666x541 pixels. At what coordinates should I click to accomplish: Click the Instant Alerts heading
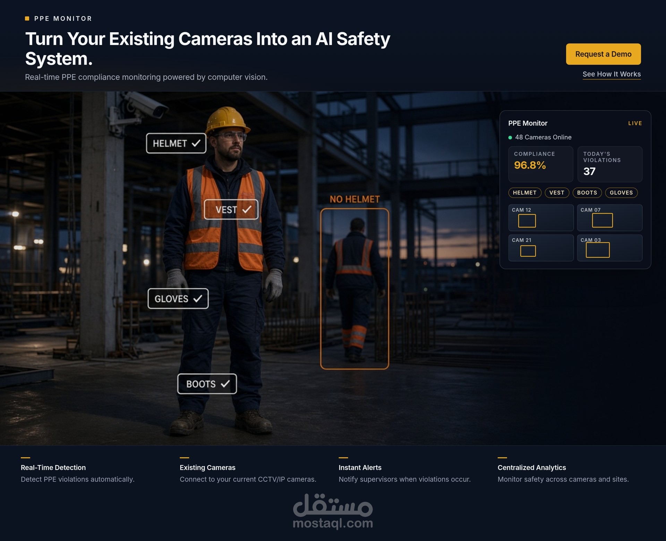point(360,467)
